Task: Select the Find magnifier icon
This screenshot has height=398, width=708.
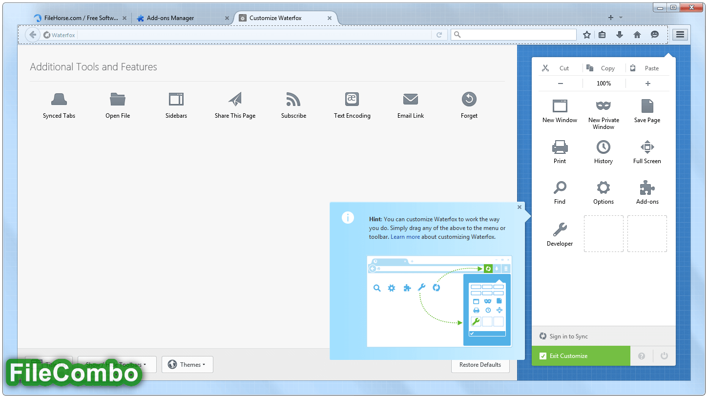Action: pos(560,188)
